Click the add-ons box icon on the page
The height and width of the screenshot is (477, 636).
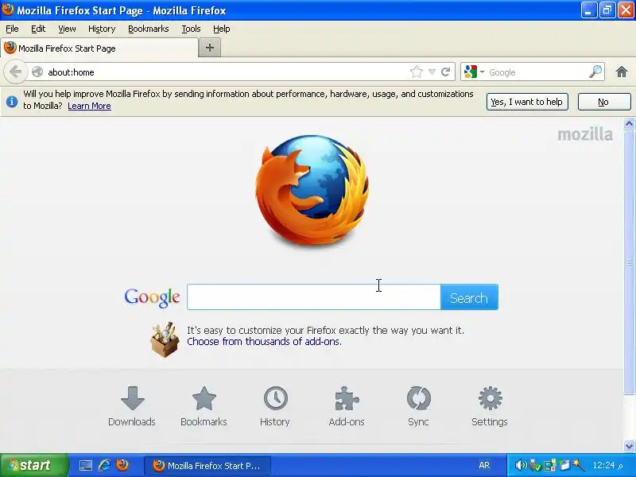point(165,339)
